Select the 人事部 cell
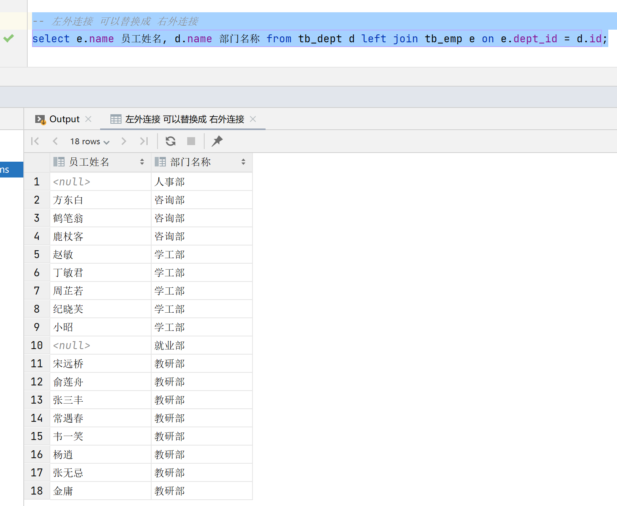The height and width of the screenshot is (506, 617). click(x=202, y=182)
